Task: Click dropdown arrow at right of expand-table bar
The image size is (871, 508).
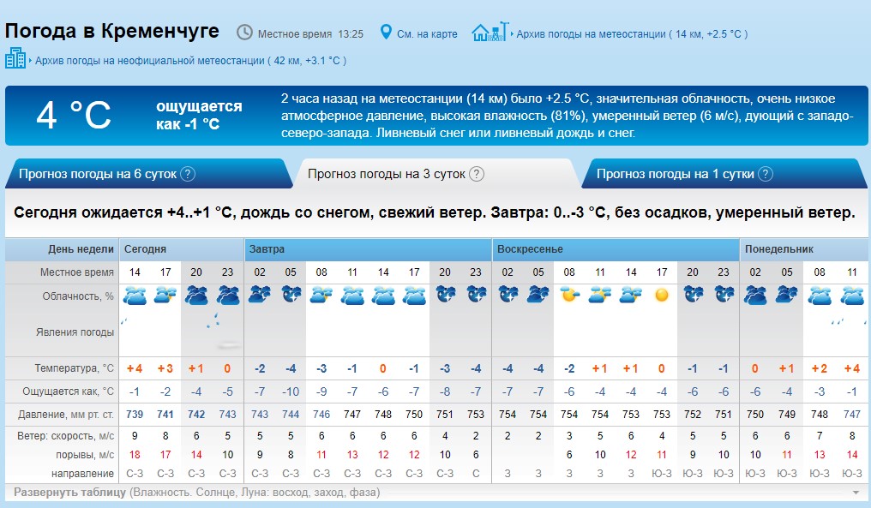Action: pyautogui.click(x=855, y=493)
